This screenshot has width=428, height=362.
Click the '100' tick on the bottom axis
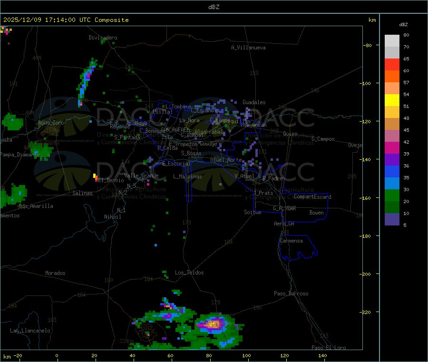(x=246, y=355)
